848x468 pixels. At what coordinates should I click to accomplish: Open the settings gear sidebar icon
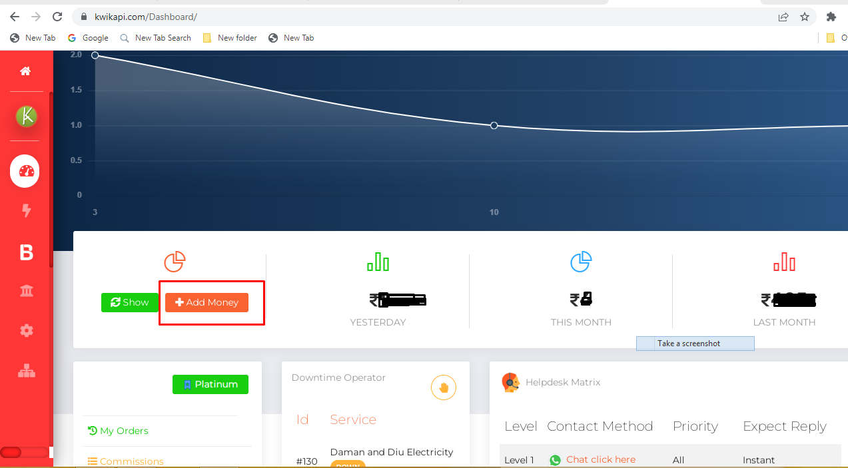26,331
